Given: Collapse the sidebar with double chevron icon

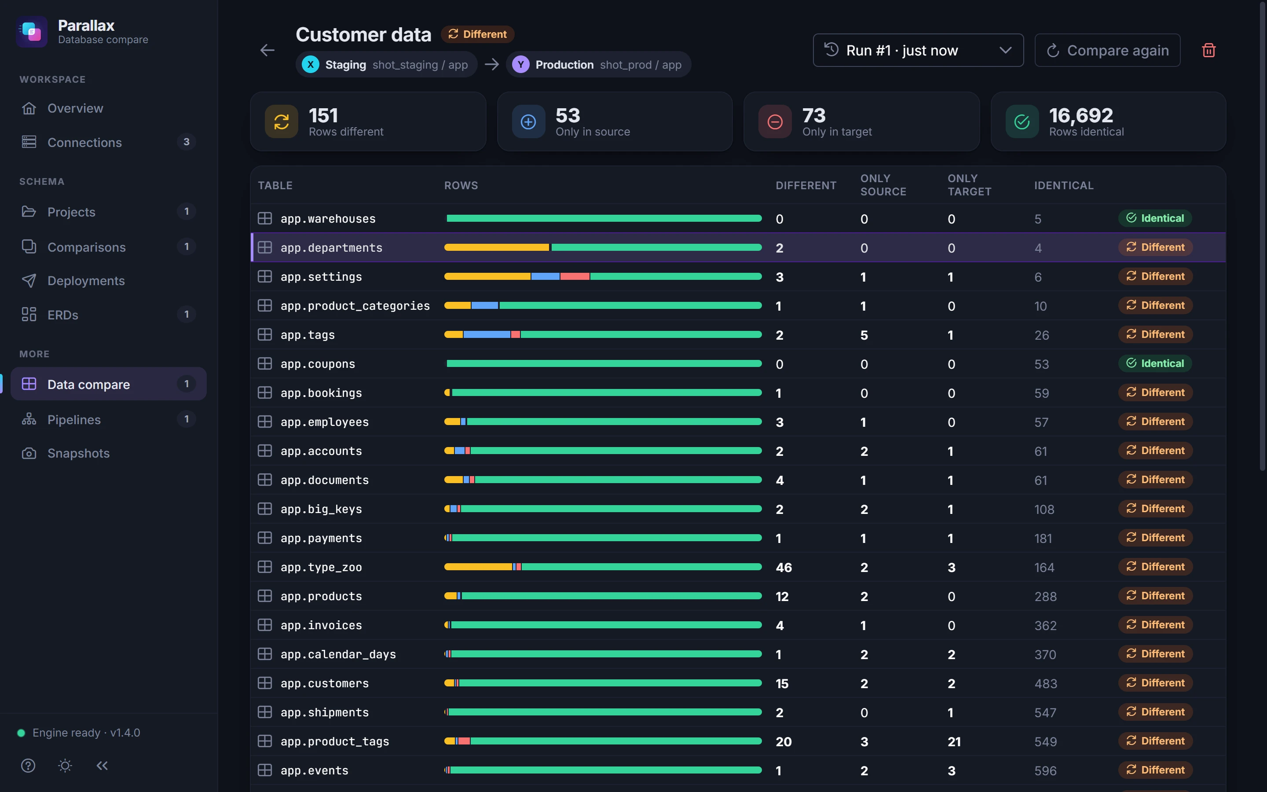Looking at the screenshot, I should [x=102, y=765].
